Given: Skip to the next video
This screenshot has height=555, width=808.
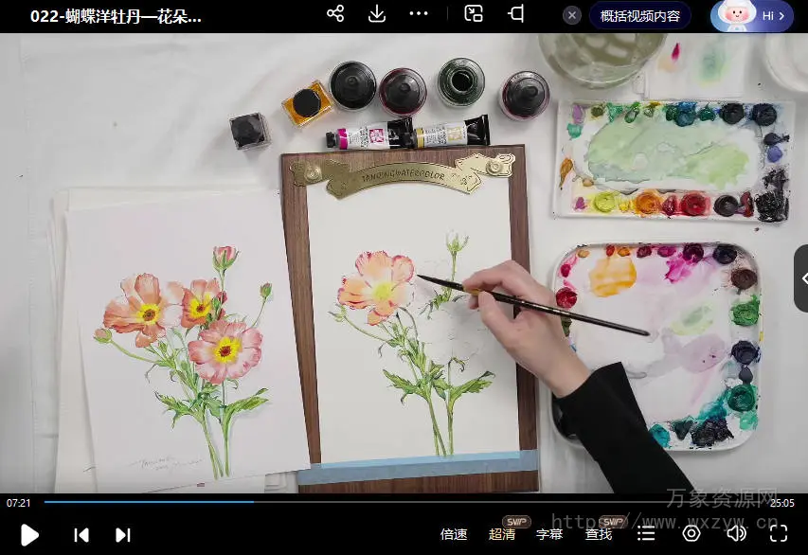Looking at the screenshot, I should 122,535.
